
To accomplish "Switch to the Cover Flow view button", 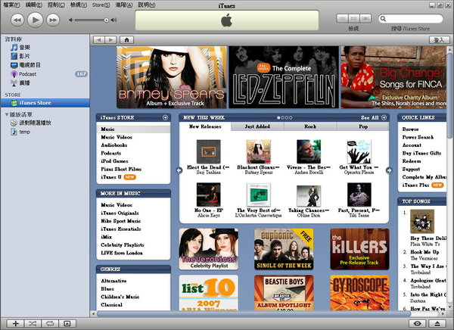I will coord(365,18).
